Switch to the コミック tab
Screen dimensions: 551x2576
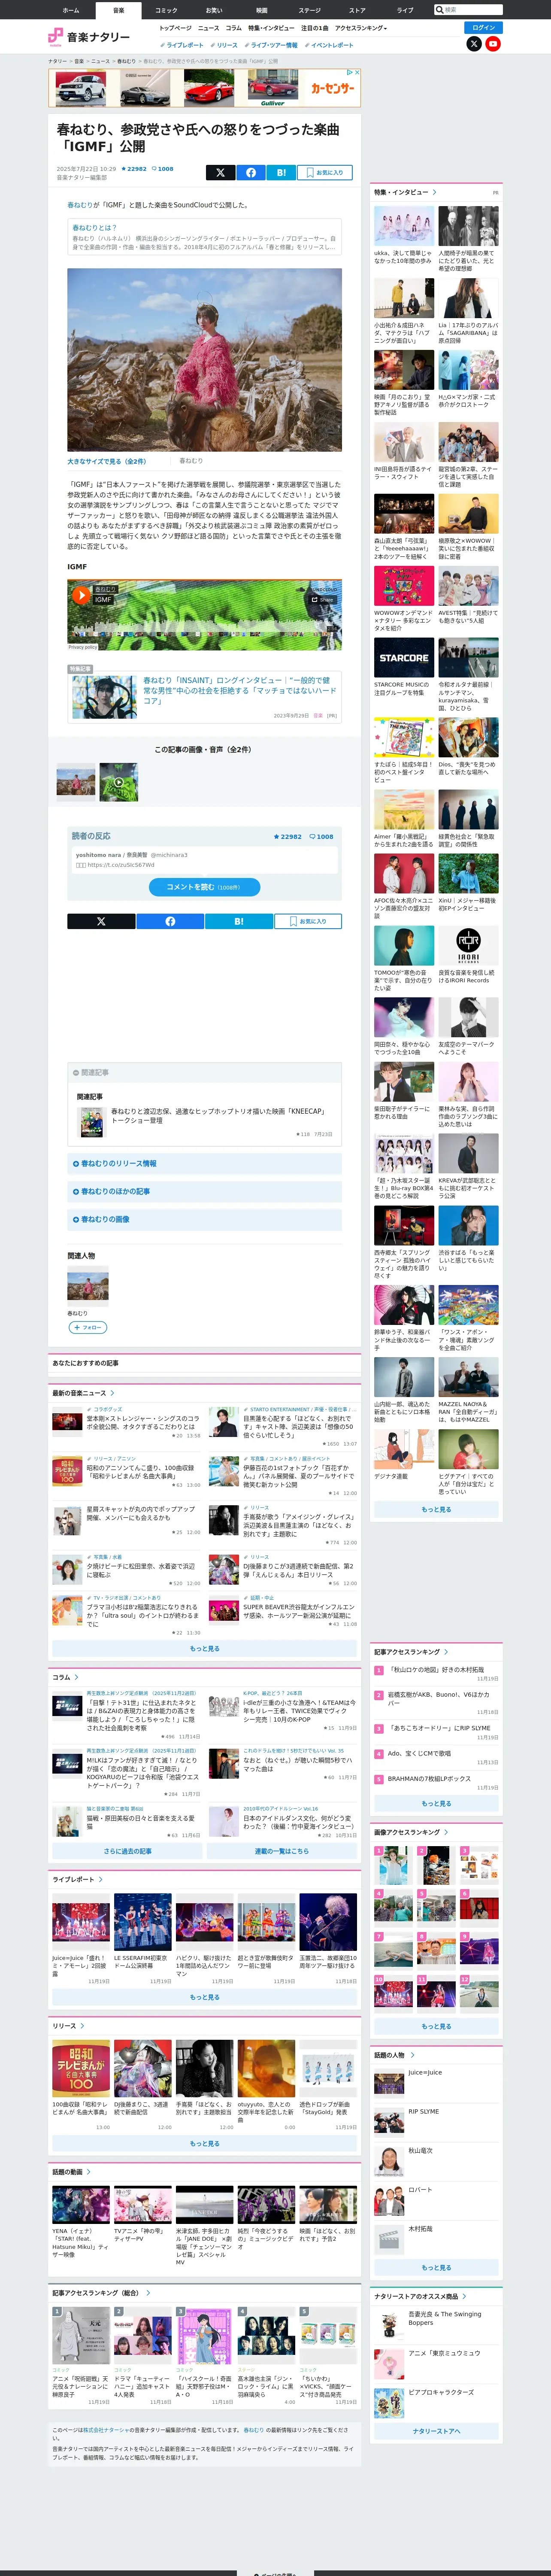(166, 10)
